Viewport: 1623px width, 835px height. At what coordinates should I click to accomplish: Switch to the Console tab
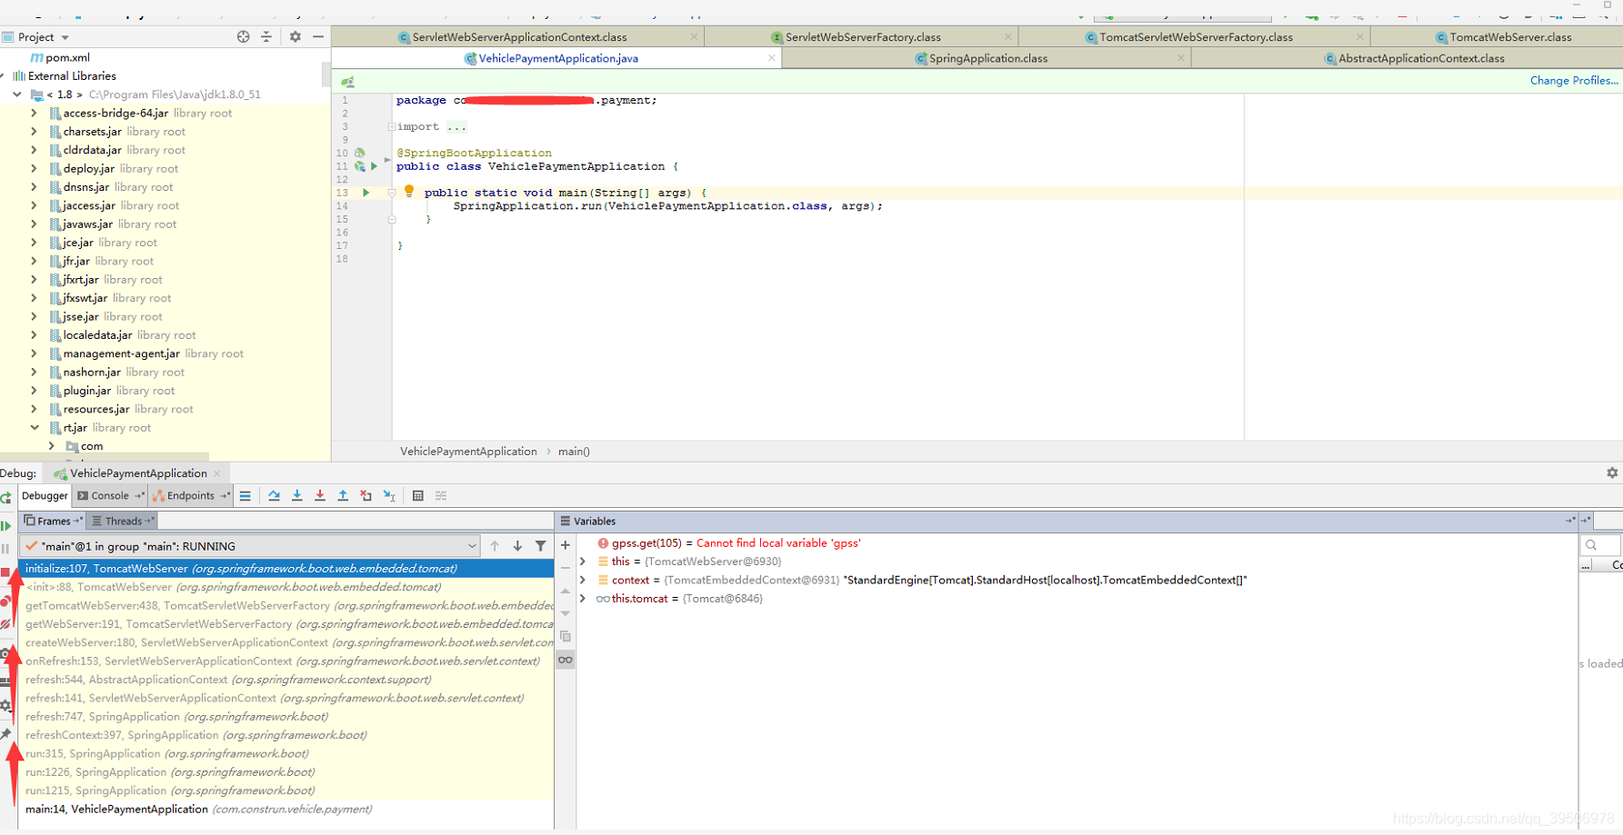click(x=104, y=496)
